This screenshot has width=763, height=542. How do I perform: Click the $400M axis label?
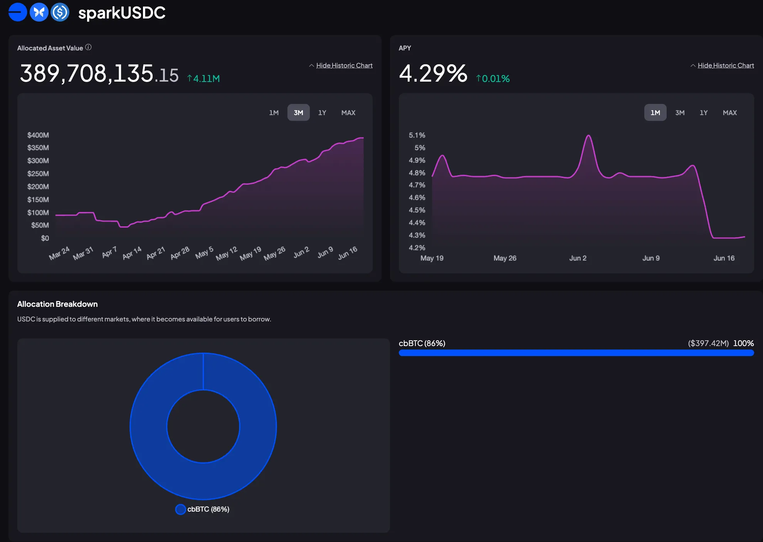click(38, 135)
